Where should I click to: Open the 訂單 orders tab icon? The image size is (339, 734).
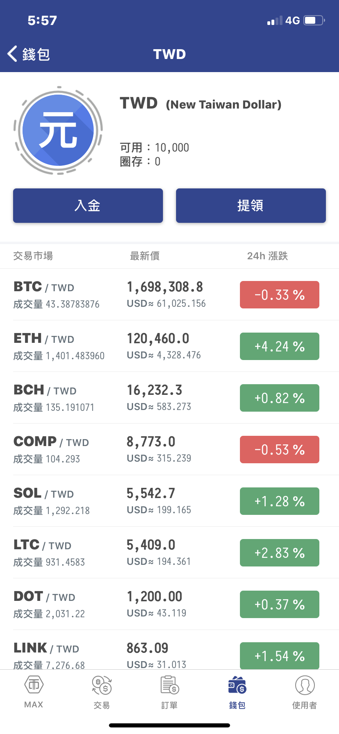pos(169,685)
